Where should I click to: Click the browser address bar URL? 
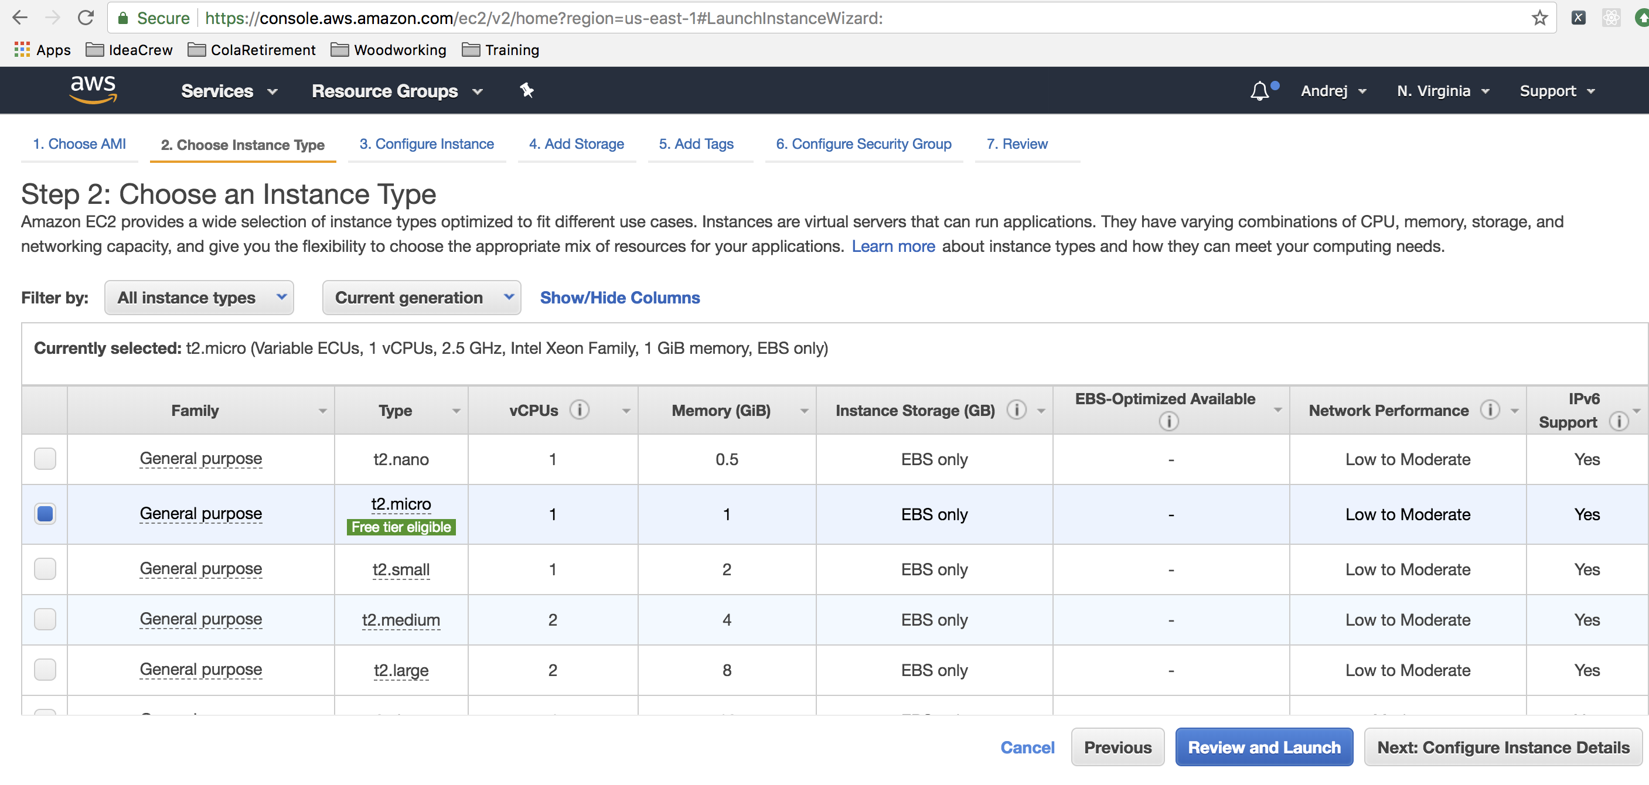(544, 18)
